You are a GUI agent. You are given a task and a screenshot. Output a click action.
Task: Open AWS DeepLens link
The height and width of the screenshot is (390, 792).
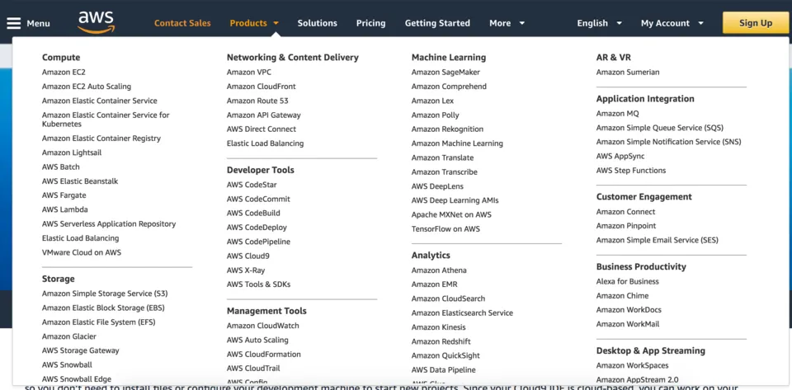point(437,186)
